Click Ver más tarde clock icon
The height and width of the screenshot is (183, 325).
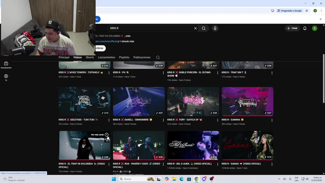coord(107,135)
